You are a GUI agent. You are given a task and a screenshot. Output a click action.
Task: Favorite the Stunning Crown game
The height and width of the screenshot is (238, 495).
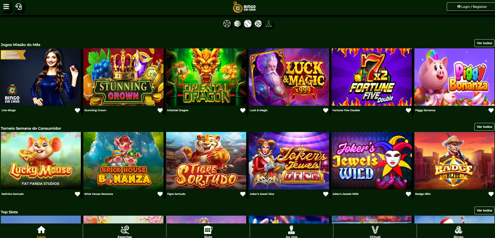point(160,110)
